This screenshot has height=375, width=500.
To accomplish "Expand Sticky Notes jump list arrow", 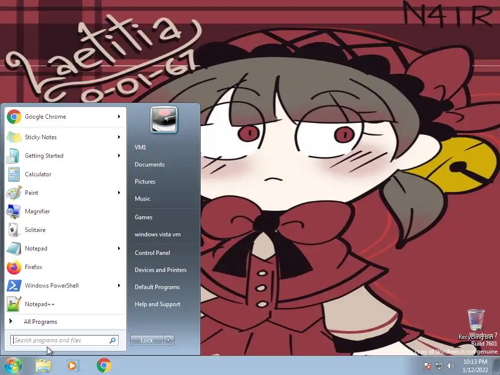I will pos(119,137).
